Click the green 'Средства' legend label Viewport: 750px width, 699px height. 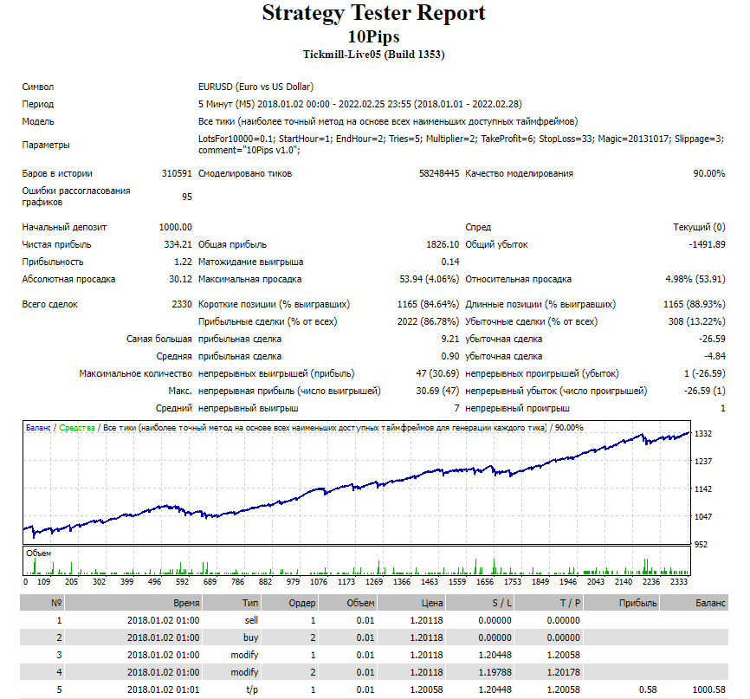(x=77, y=428)
